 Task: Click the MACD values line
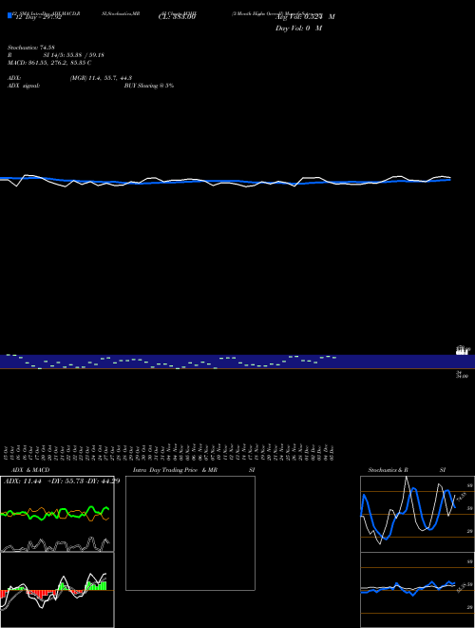click(x=49, y=63)
